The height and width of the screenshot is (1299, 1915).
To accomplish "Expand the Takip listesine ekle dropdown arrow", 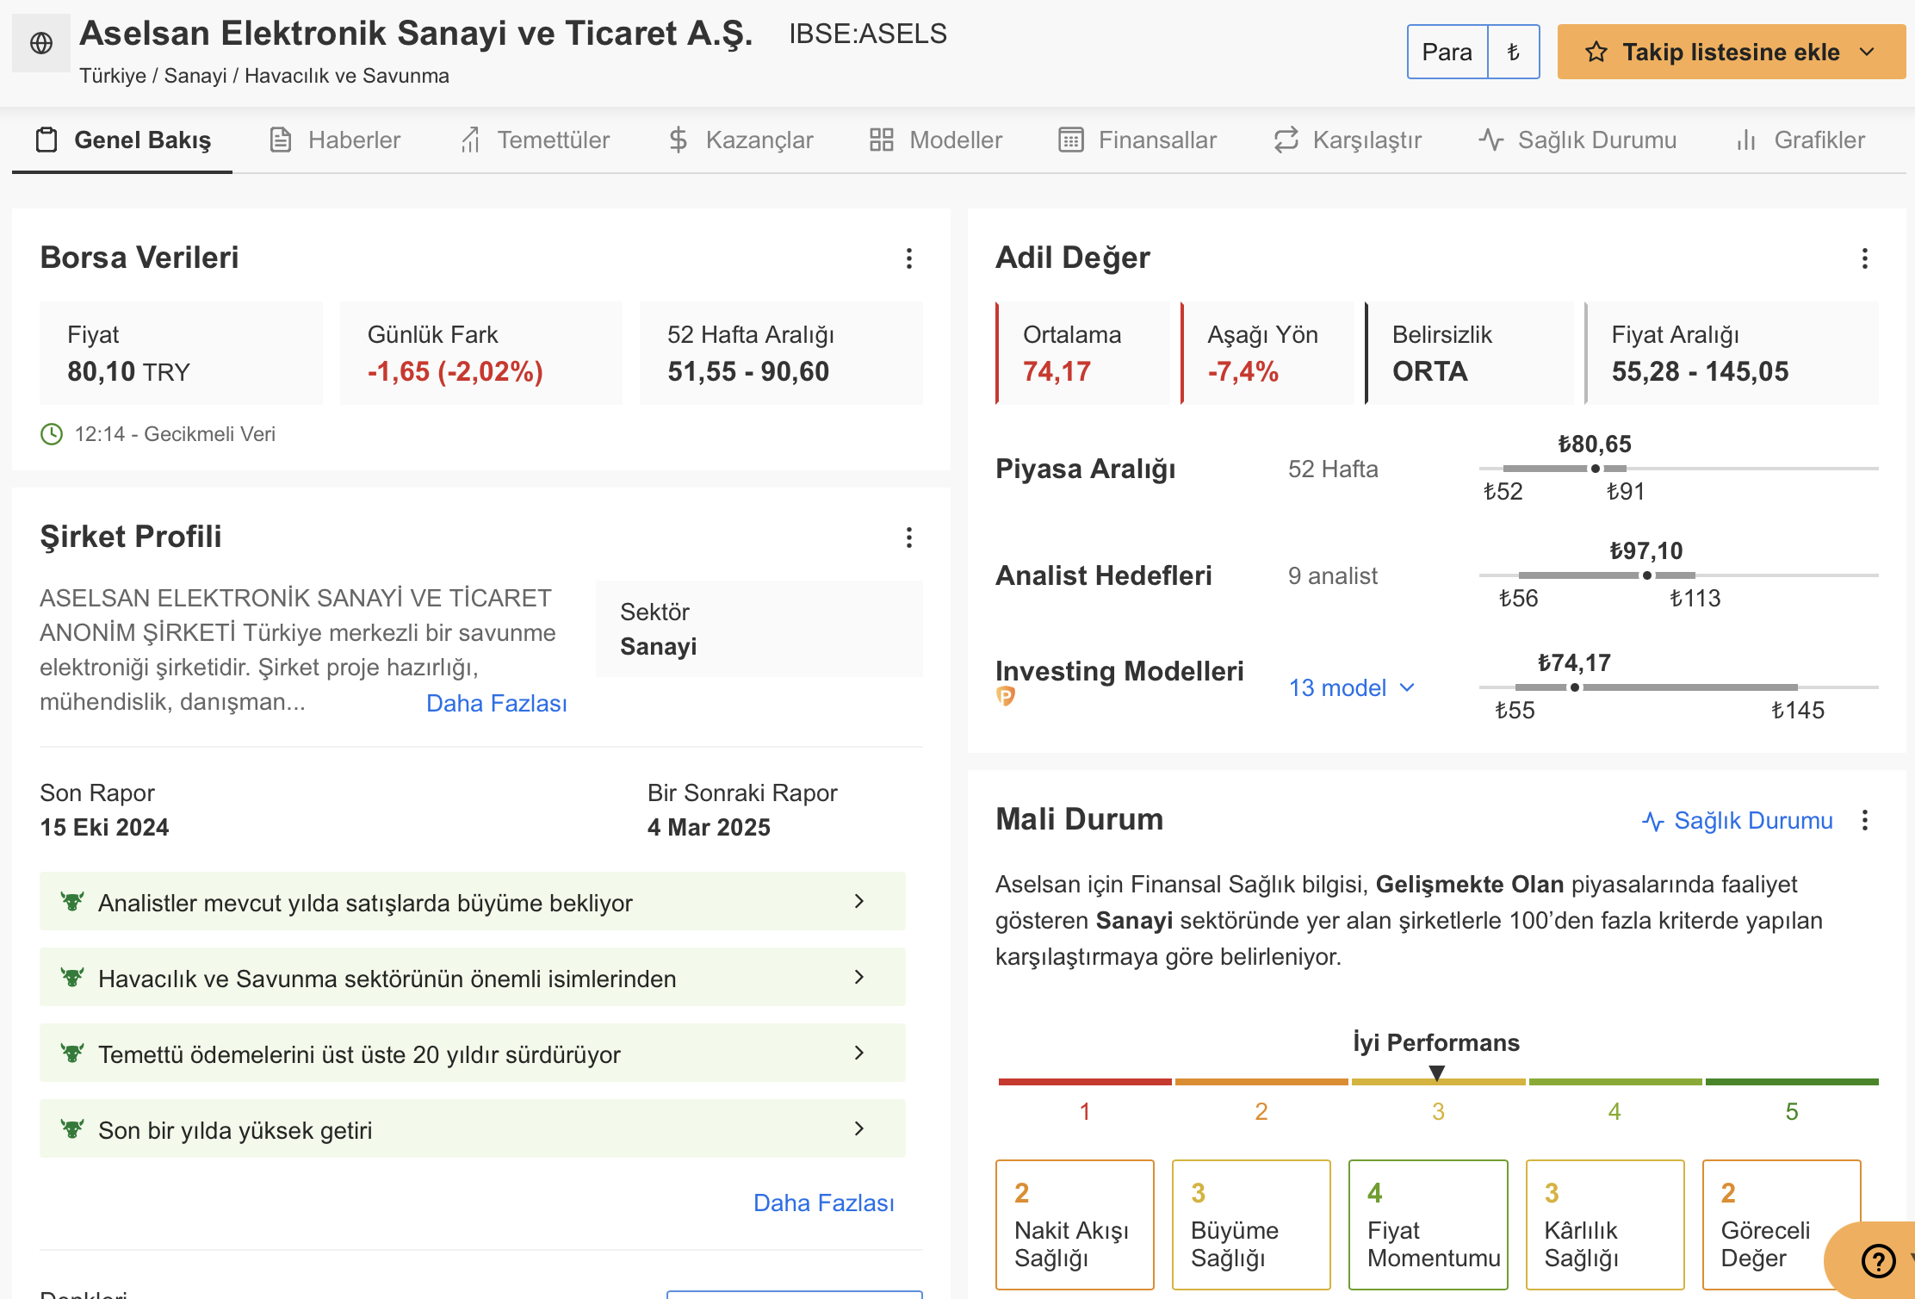I will [x=1867, y=52].
